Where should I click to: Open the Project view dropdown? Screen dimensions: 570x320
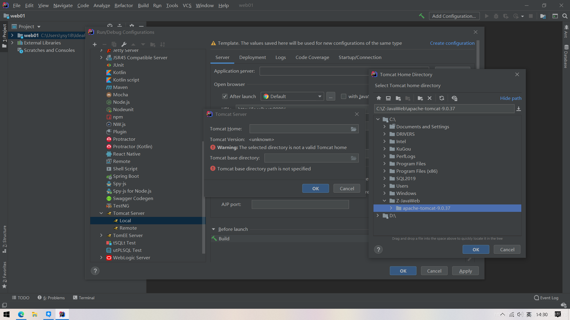39,27
